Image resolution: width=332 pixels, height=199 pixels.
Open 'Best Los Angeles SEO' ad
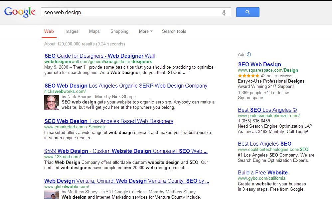tap(264, 144)
